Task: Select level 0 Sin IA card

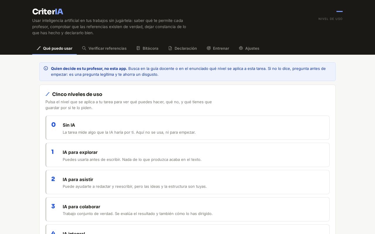Action: tap(187, 128)
